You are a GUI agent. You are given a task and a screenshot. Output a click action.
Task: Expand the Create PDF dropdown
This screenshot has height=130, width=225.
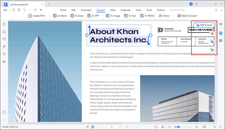[x=37, y=16]
